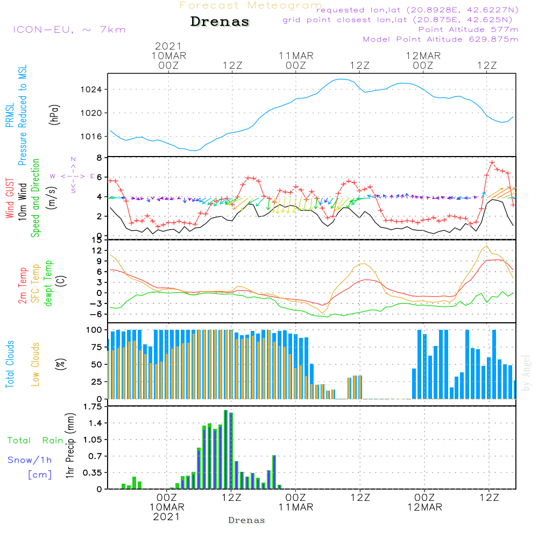Click the '2m Temp' legend label
Screen dimensions: 538x538
[x=22, y=286]
